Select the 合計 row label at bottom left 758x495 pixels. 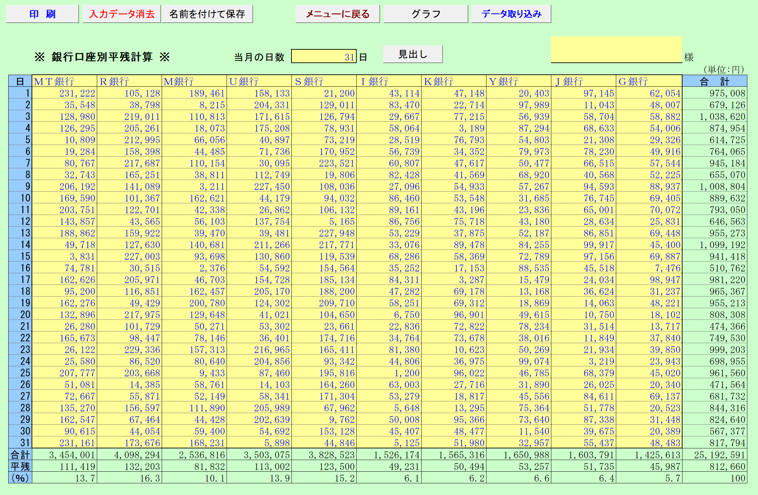point(20,455)
